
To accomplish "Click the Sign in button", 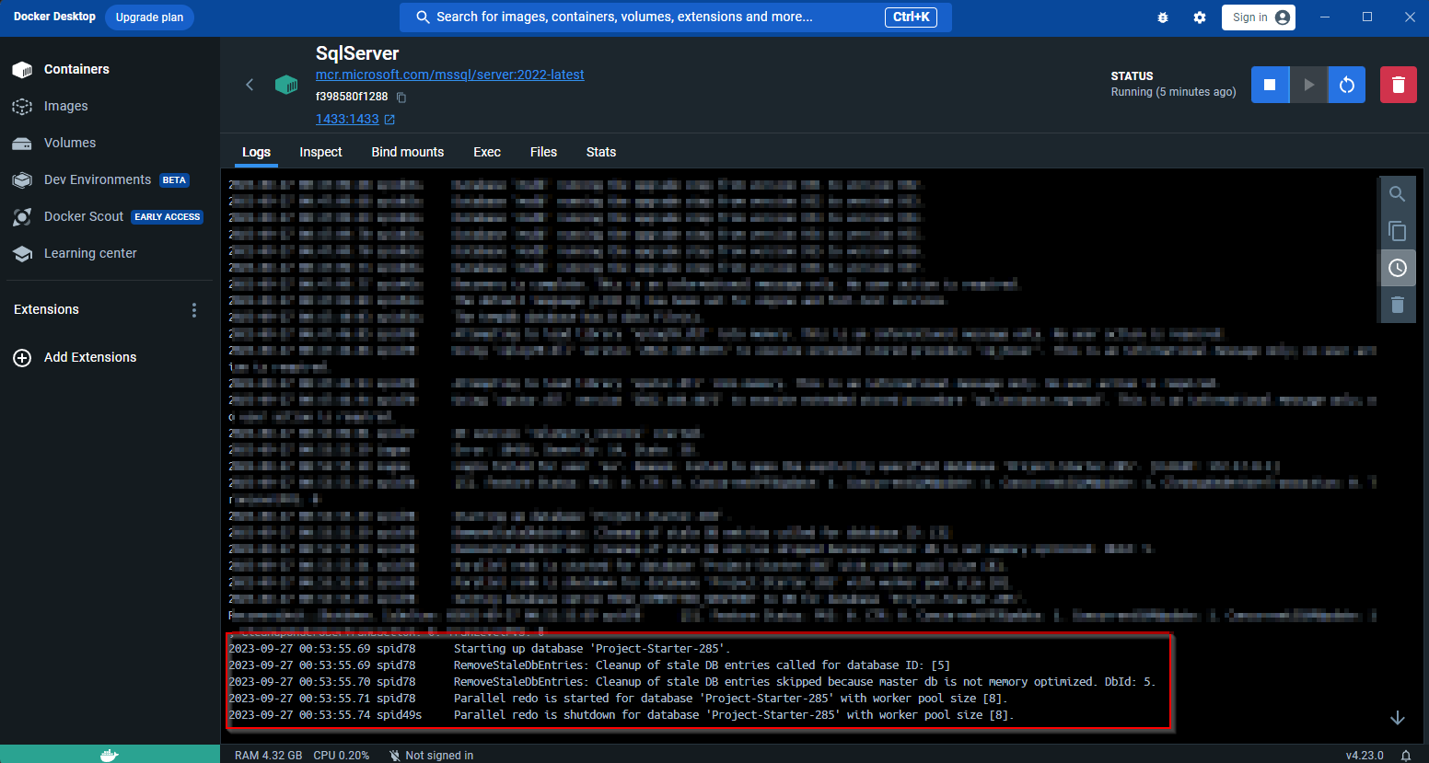I will click(1259, 17).
